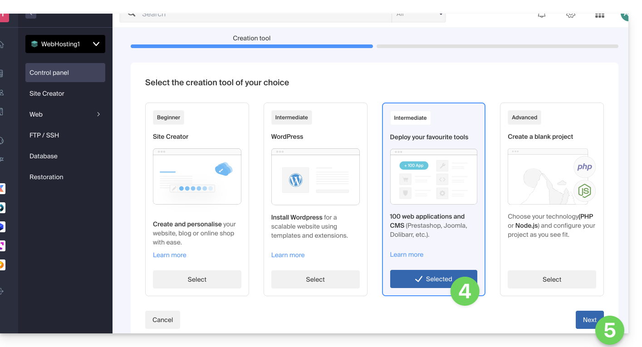The width and height of the screenshot is (642, 347).
Task: Open the WebHosting1 product dropdown
Action: (65, 44)
